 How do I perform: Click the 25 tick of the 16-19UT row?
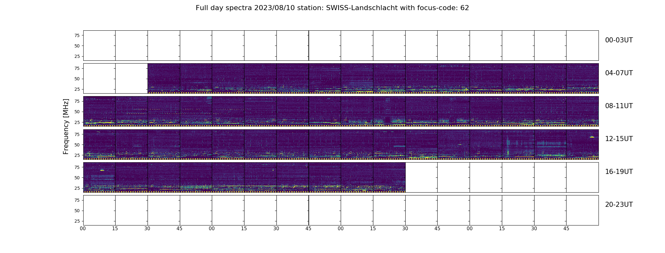pos(77,188)
